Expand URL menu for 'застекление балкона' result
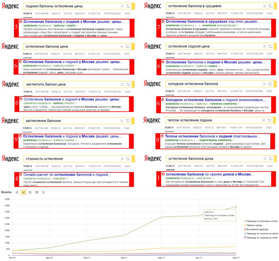The image size is (279, 261). (76, 140)
